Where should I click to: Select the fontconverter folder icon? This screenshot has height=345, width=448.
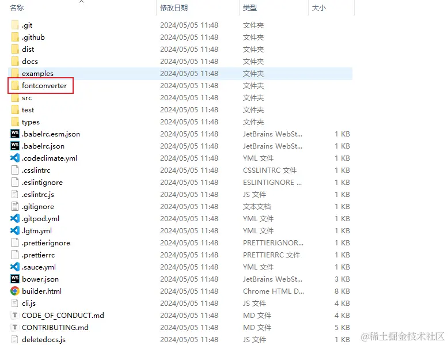(x=15, y=85)
